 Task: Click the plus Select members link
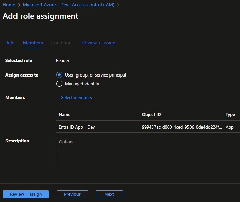click(74, 97)
